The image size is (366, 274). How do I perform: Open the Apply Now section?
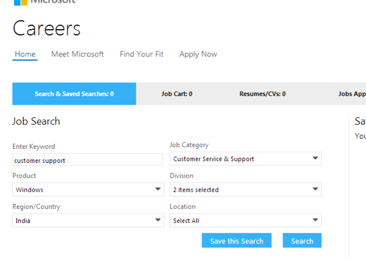198,54
